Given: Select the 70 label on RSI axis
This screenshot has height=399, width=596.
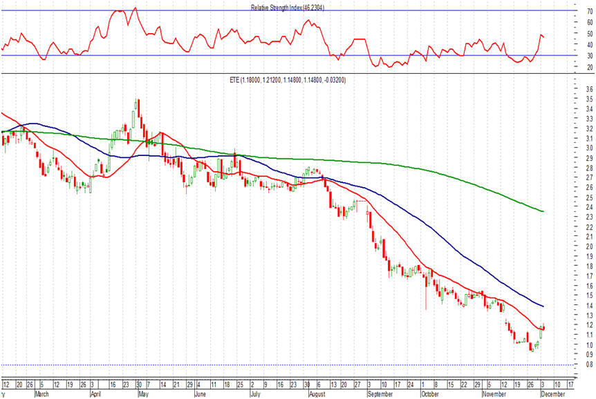Looking at the screenshot, I should [x=590, y=12].
